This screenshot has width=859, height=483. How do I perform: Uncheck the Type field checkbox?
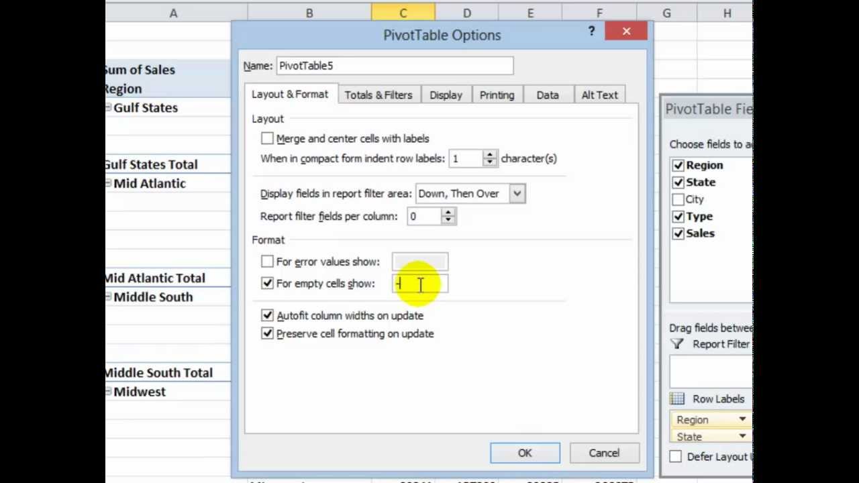point(678,216)
